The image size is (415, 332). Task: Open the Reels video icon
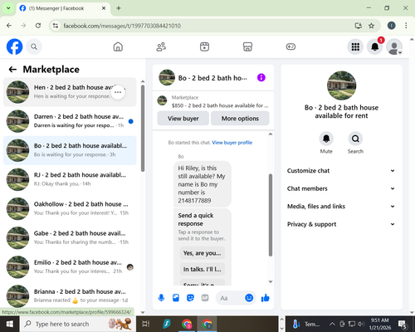point(204,46)
